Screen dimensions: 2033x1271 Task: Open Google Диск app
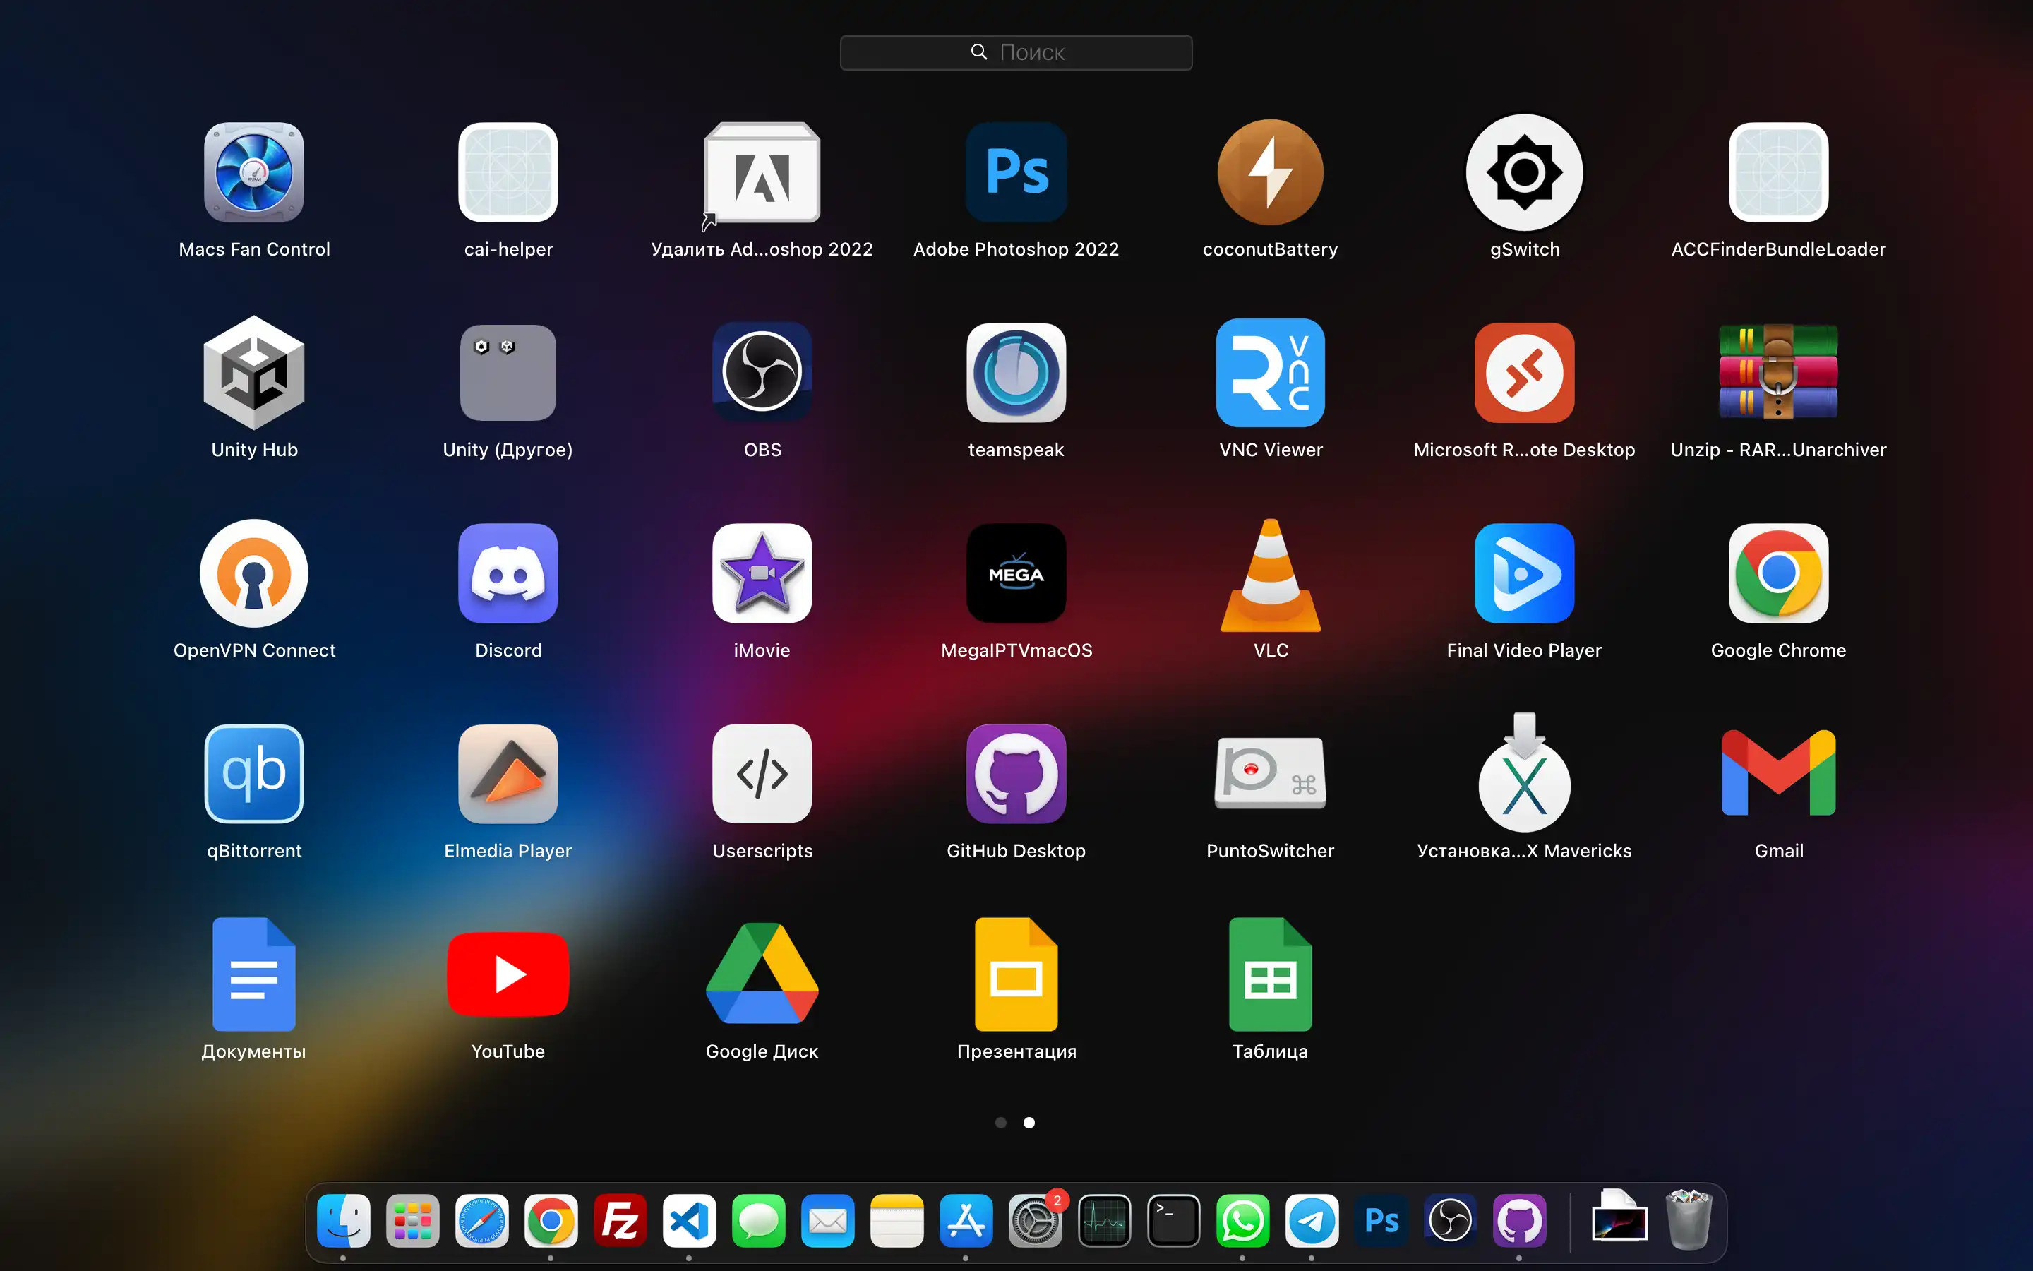(x=762, y=974)
